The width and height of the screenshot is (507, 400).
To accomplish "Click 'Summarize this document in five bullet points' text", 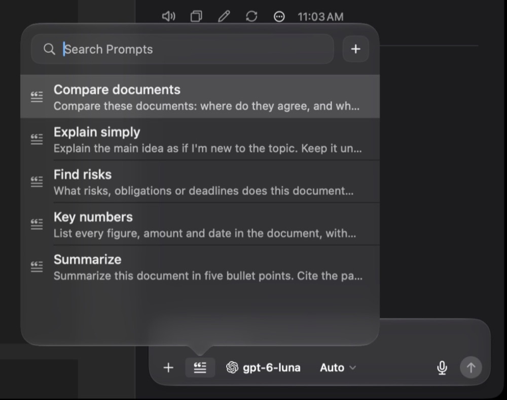I will (173, 276).
